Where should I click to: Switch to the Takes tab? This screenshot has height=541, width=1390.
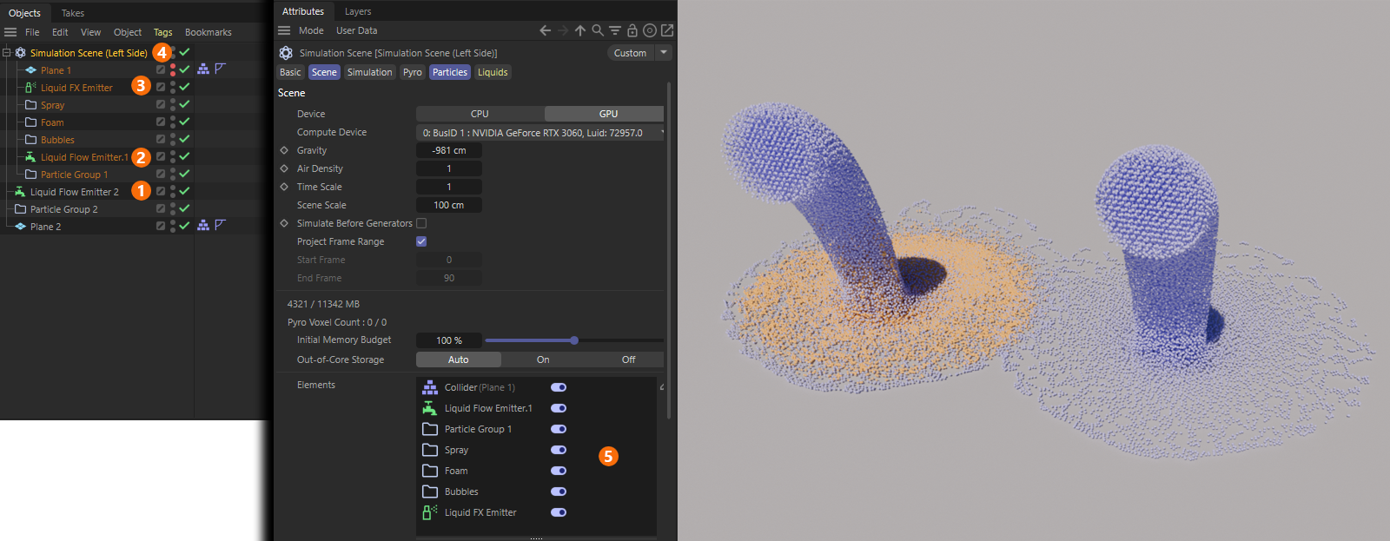click(x=73, y=13)
